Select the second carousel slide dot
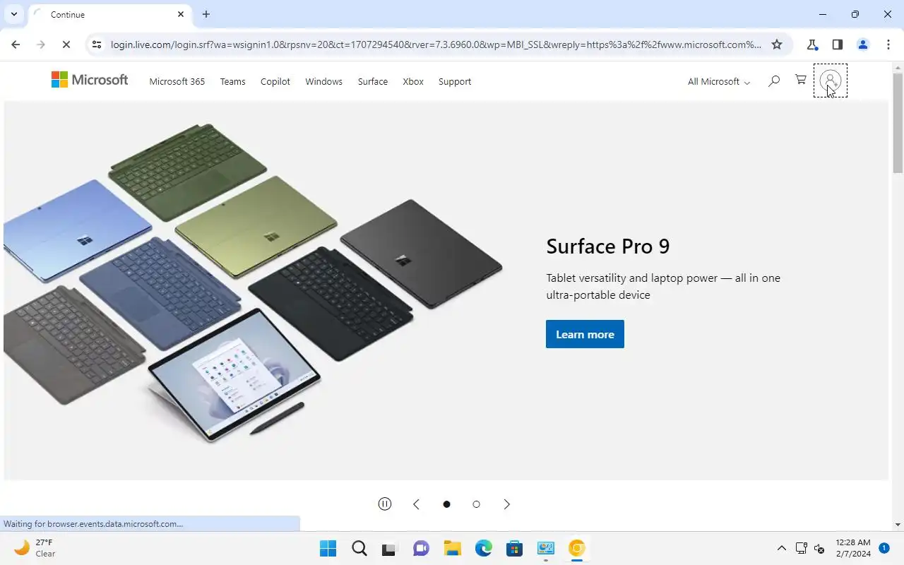The width and height of the screenshot is (904, 565). point(476,504)
